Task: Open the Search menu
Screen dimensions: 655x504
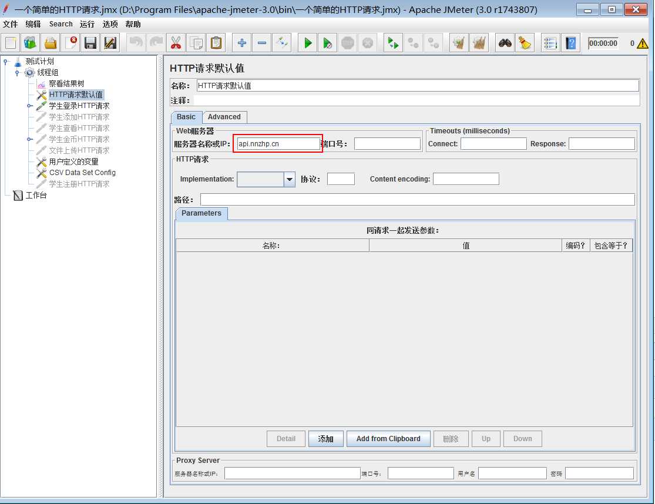Action: coord(61,24)
